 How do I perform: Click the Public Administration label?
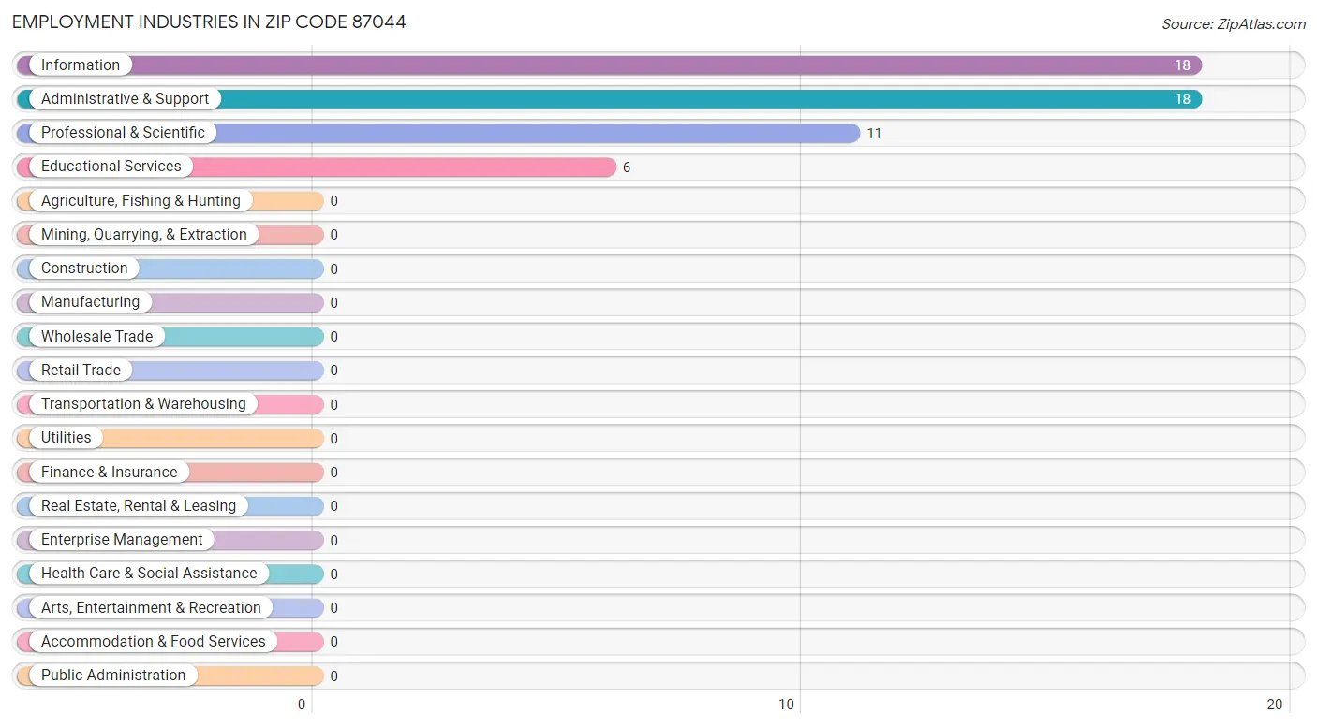pyautogui.click(x=113, y=676)
